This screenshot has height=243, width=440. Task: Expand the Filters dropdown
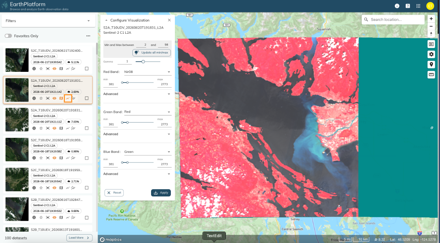(x=48, y=21)
